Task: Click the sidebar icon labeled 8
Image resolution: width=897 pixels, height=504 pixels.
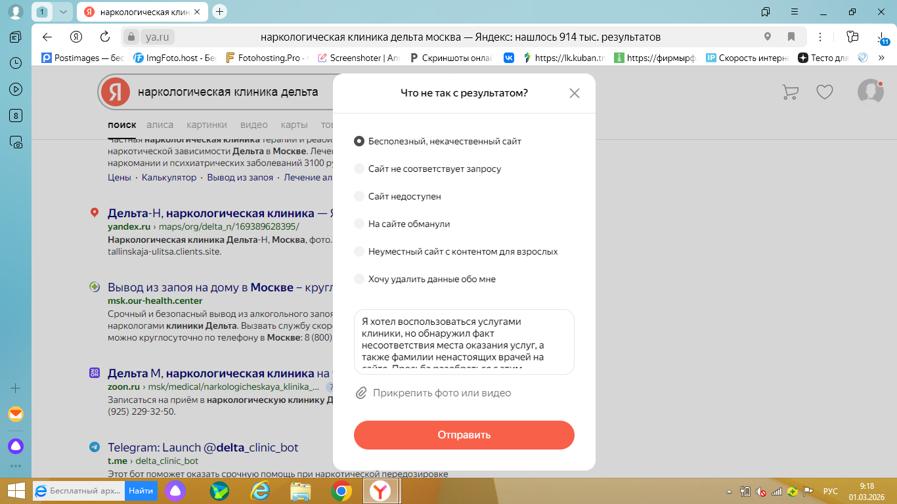Action: [x=16, y=115]
